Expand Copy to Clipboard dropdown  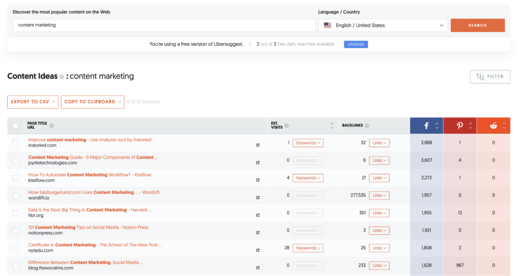[x=93, y=102]
